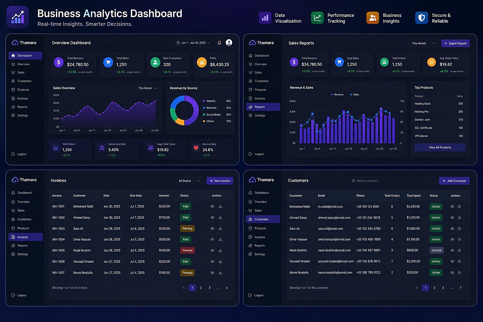Click the Export Report button

(x=455, y=43)
